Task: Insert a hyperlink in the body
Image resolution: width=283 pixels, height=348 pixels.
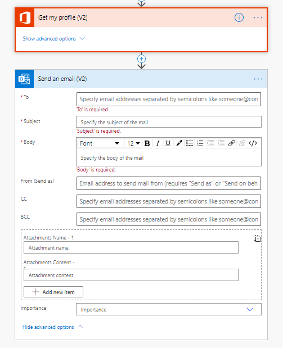Action: click(232, 143)
